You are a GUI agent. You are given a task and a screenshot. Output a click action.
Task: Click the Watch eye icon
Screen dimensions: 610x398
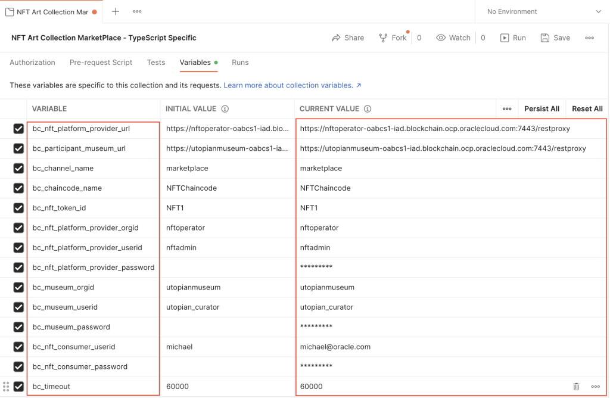(441, 38)
